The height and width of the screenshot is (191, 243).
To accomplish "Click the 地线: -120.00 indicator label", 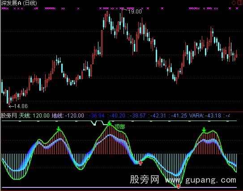I will pyautogui.click(x=68, y=116).
